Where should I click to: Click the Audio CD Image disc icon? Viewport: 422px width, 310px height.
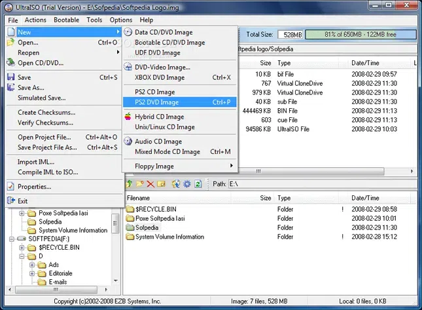point(129,142)
